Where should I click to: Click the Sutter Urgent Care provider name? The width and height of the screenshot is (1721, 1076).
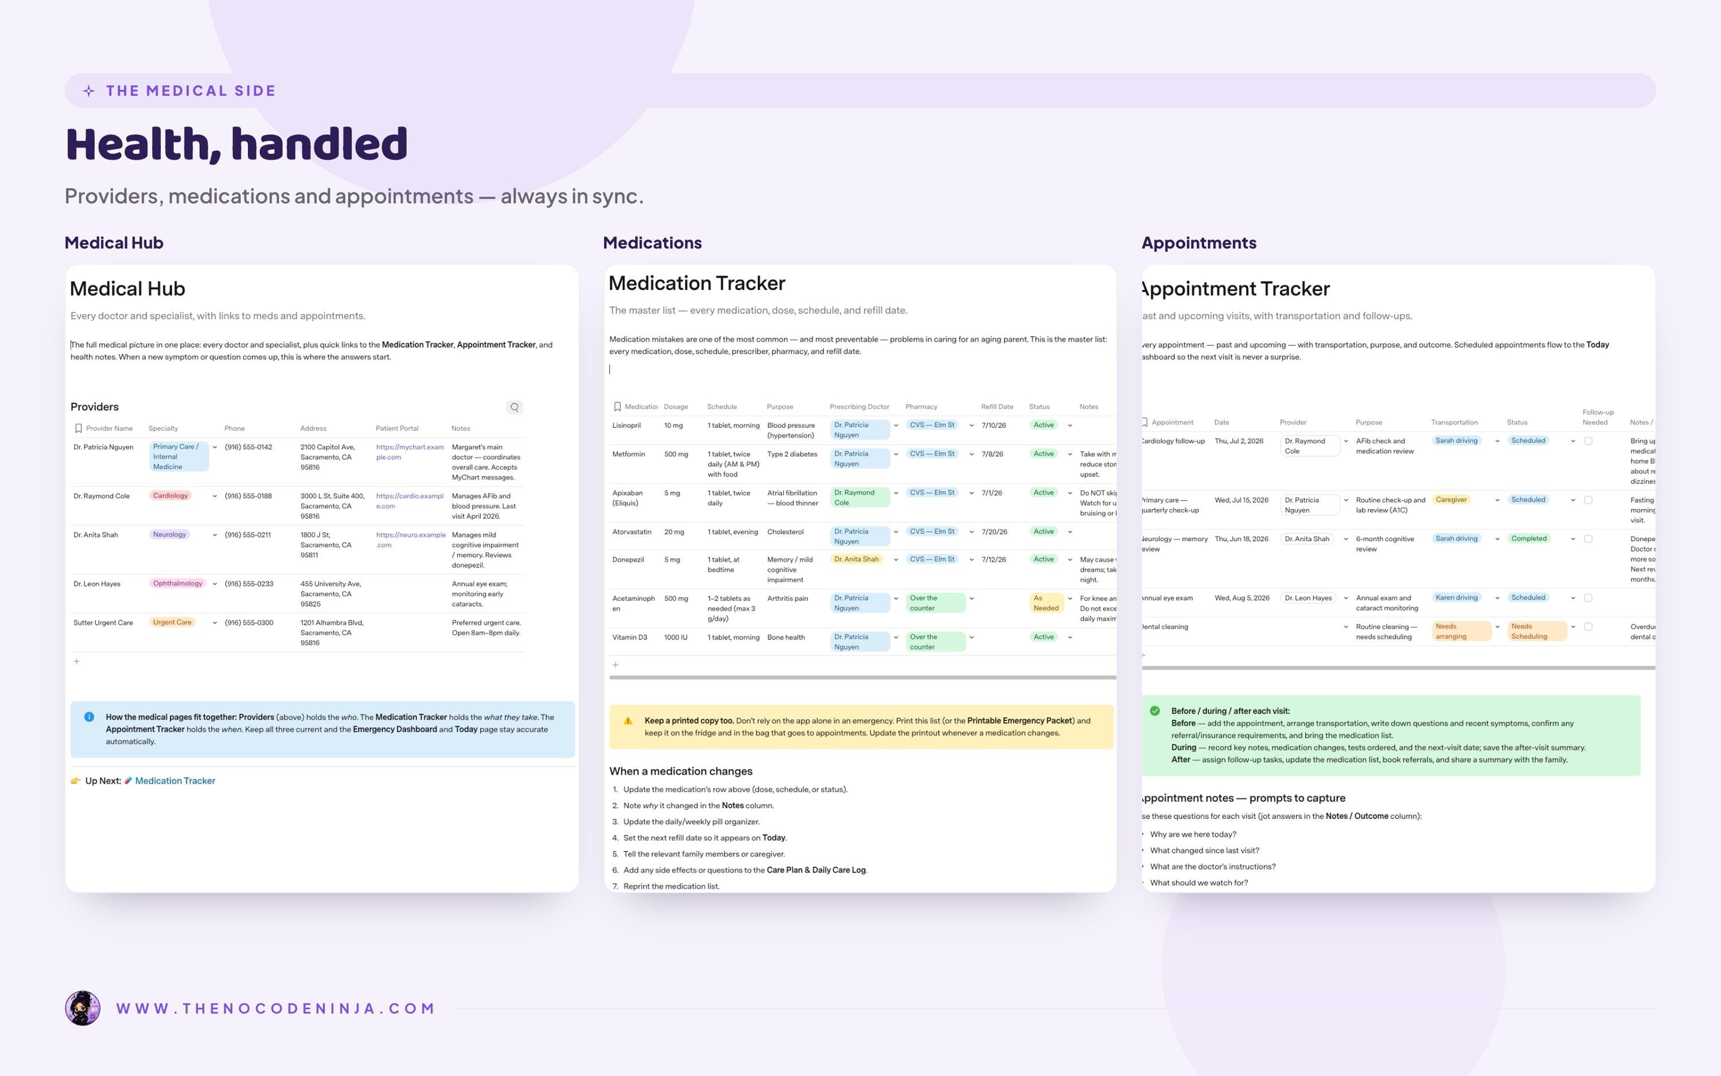(x=103, y=623)
